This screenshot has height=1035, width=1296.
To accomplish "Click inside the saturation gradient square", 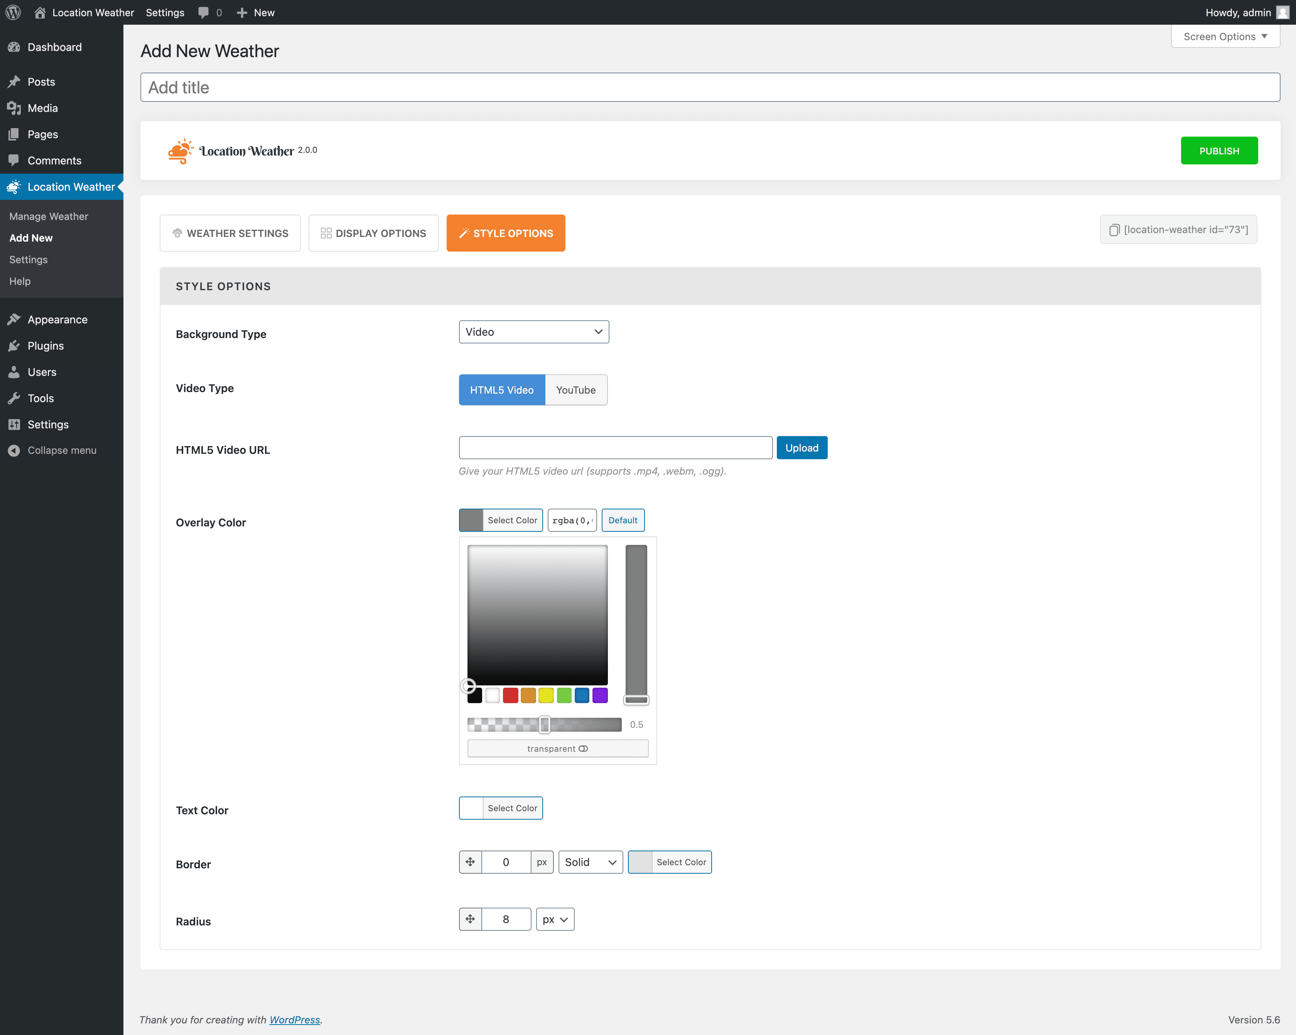I will pyautogui.click(x=537, y=615).
